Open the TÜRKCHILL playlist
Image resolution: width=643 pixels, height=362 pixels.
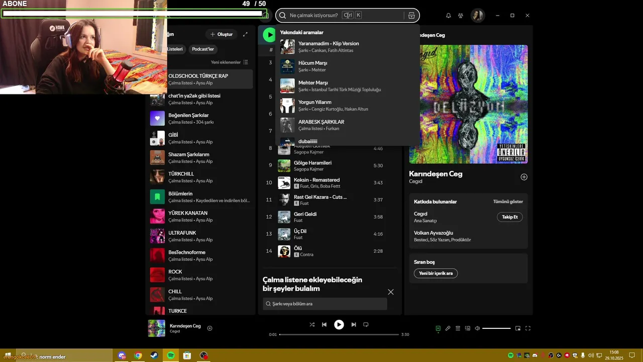coord(201,177)
